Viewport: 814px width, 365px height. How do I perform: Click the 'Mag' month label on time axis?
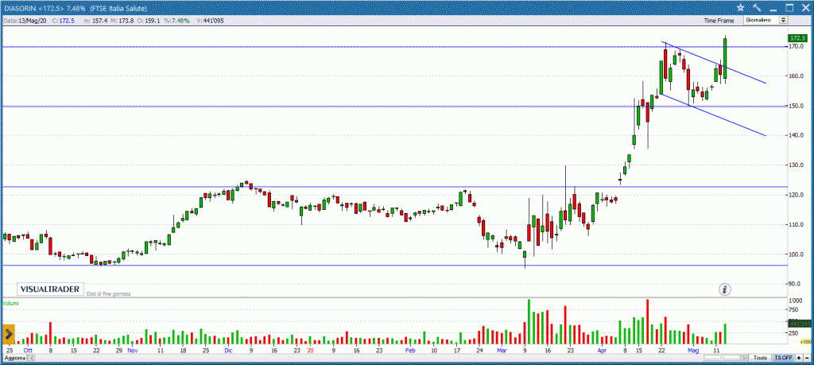tap(693, 351)
